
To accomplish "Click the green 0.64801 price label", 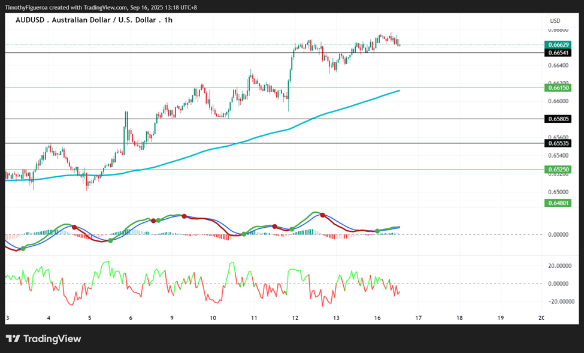I will (558, 203).
